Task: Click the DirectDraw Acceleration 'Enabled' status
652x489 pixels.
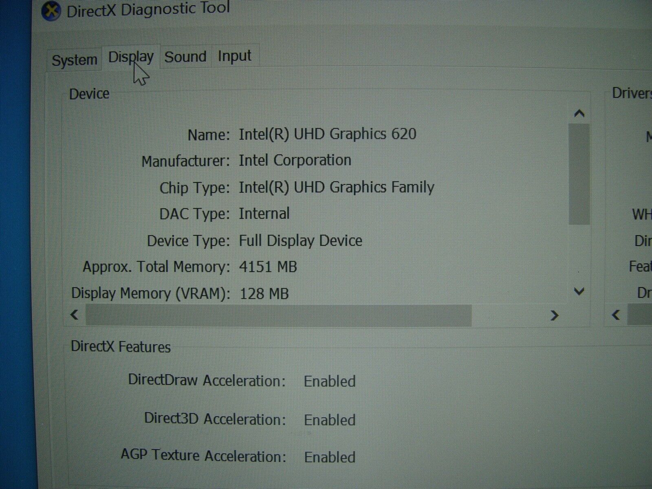Action: pyautogui.click(x=330, y=381)
